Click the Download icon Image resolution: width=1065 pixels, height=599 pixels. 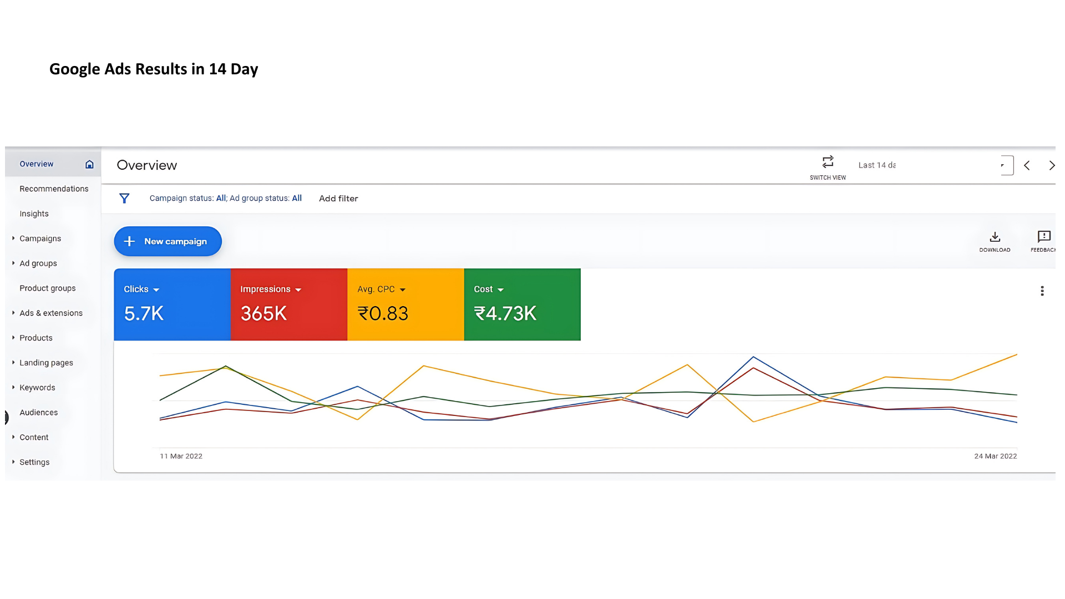click(995, 237)
